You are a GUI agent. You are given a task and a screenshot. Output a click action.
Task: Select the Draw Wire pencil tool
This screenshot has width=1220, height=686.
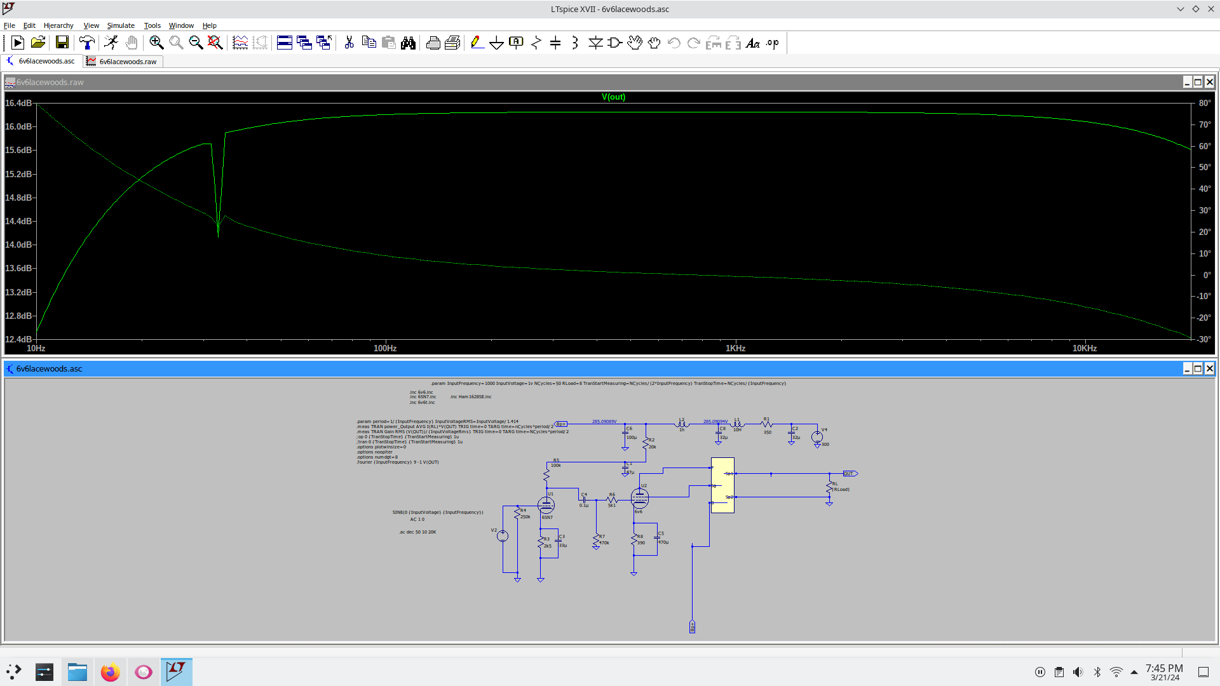pyautogui.click(x=477, y=43)
